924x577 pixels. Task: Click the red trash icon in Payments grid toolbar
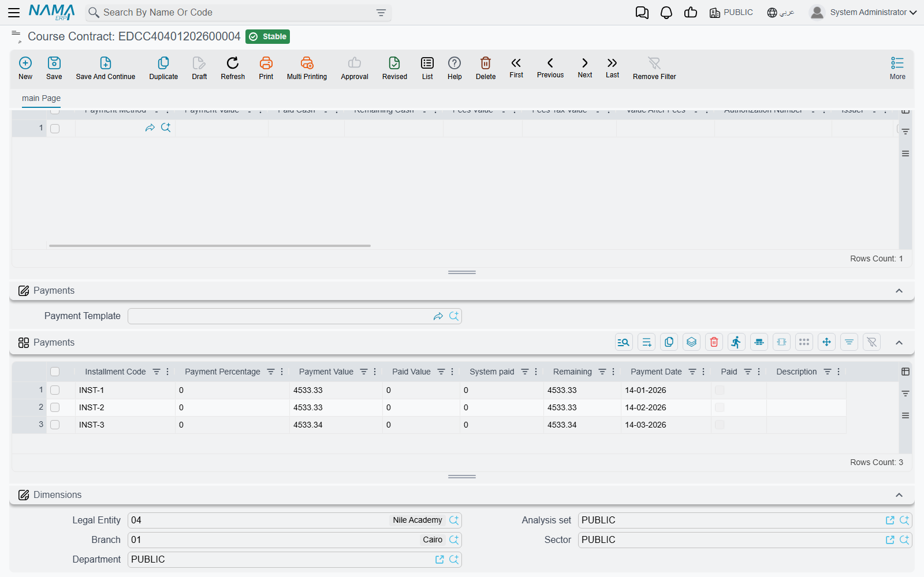pyautogui.click(x=714, y=342)
